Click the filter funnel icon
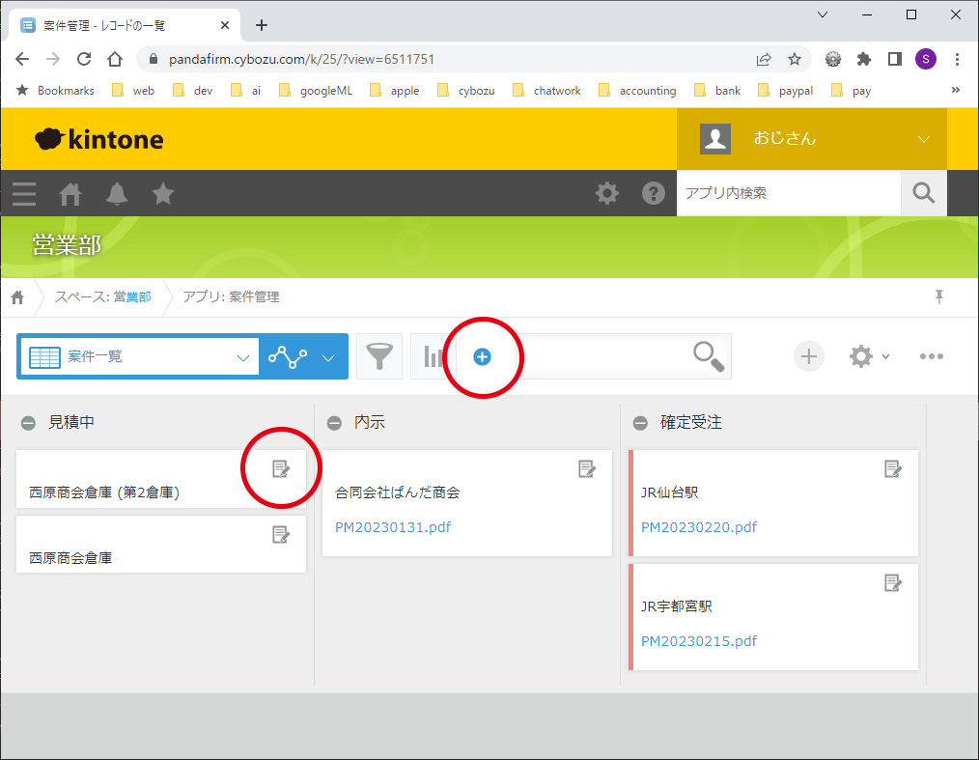This screenshot has width=979, height=760. click(x=379, y=357)
